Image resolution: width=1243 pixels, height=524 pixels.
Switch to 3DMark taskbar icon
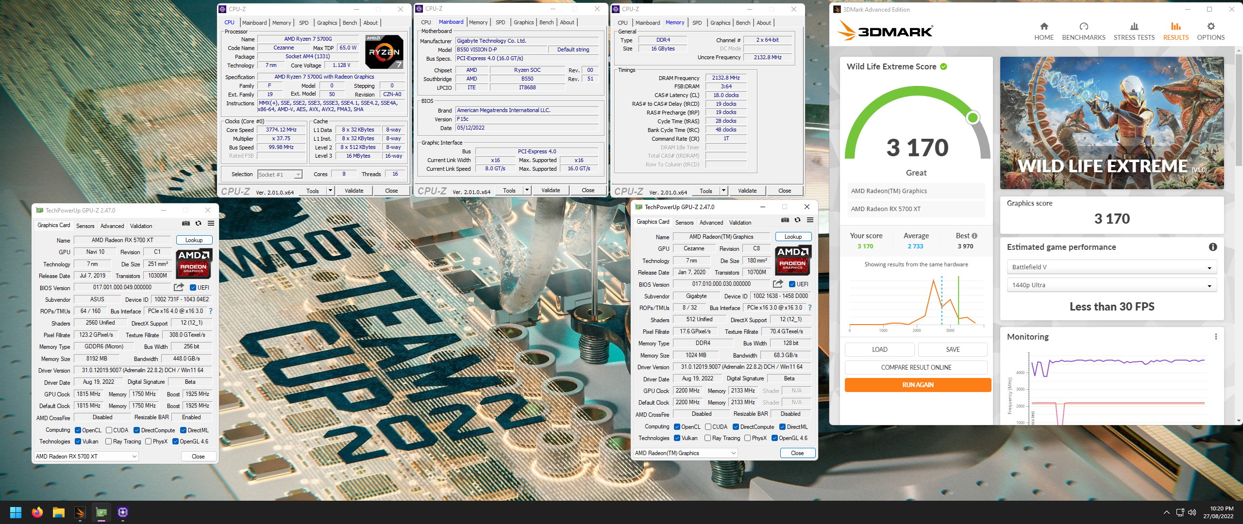click(80, 512)
